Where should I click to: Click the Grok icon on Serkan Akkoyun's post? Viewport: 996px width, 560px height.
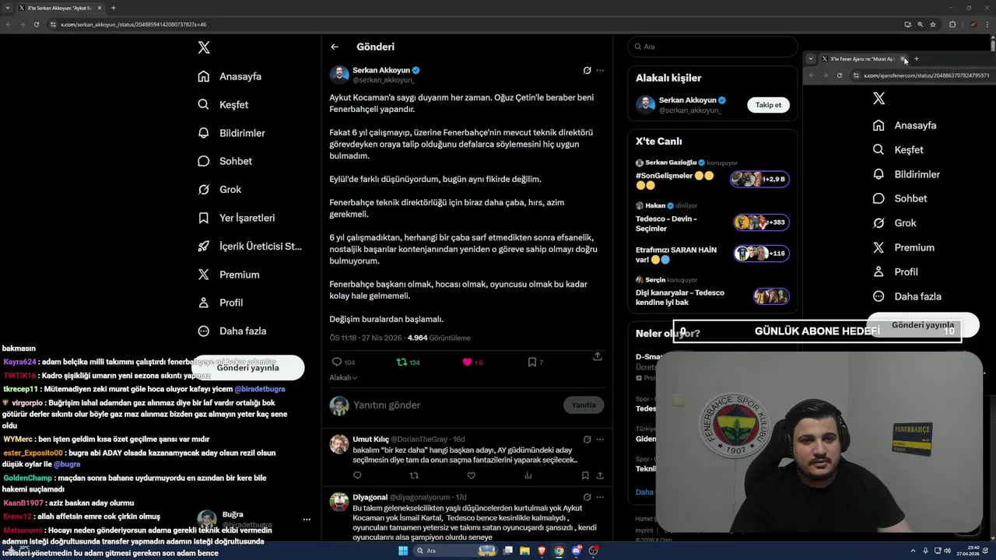(587, 70)
